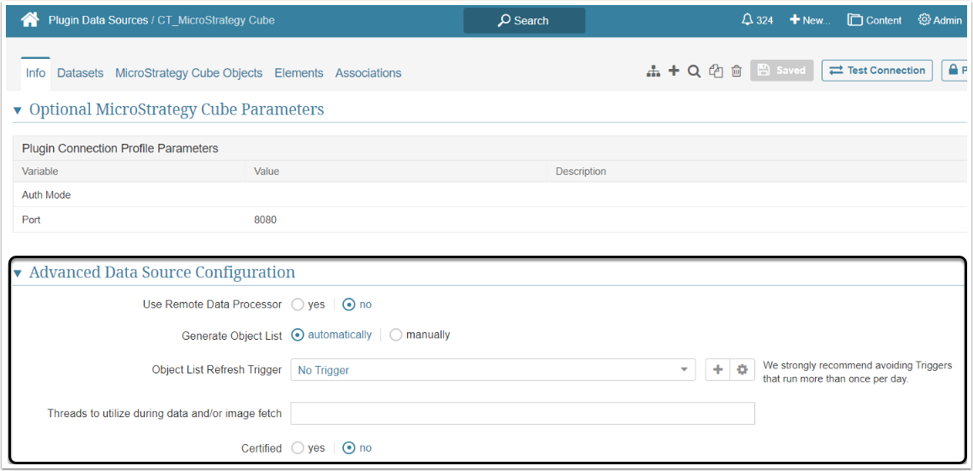Click the lock icon button beside Test Connection
The width and height of the screenshot is (973, 471).
pos(956,71)
